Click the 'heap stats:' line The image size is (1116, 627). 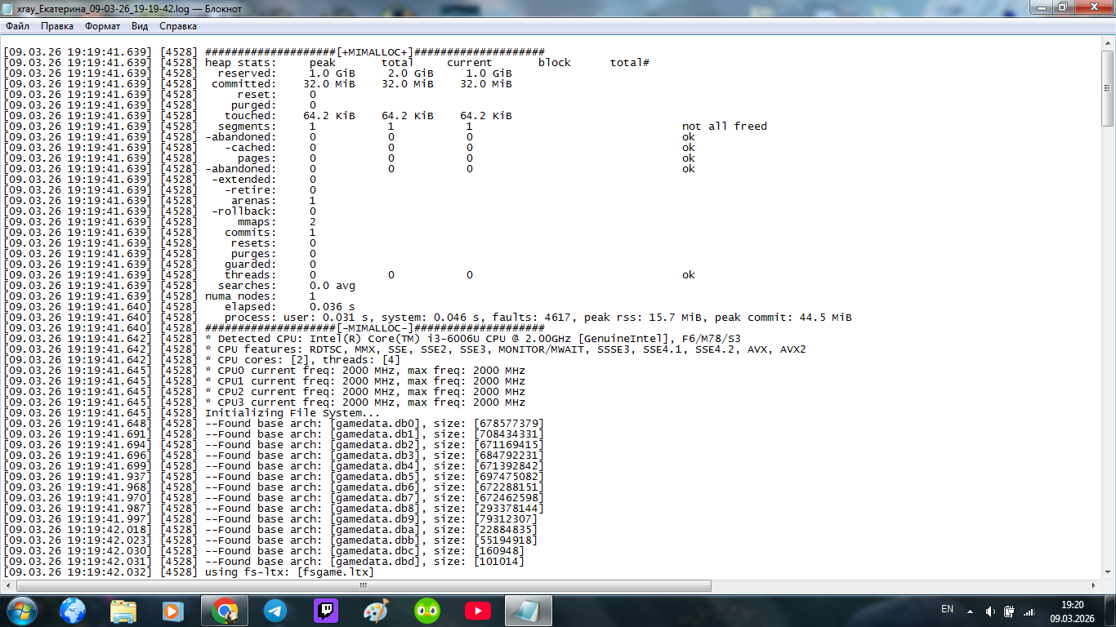(x=327, y=62)
